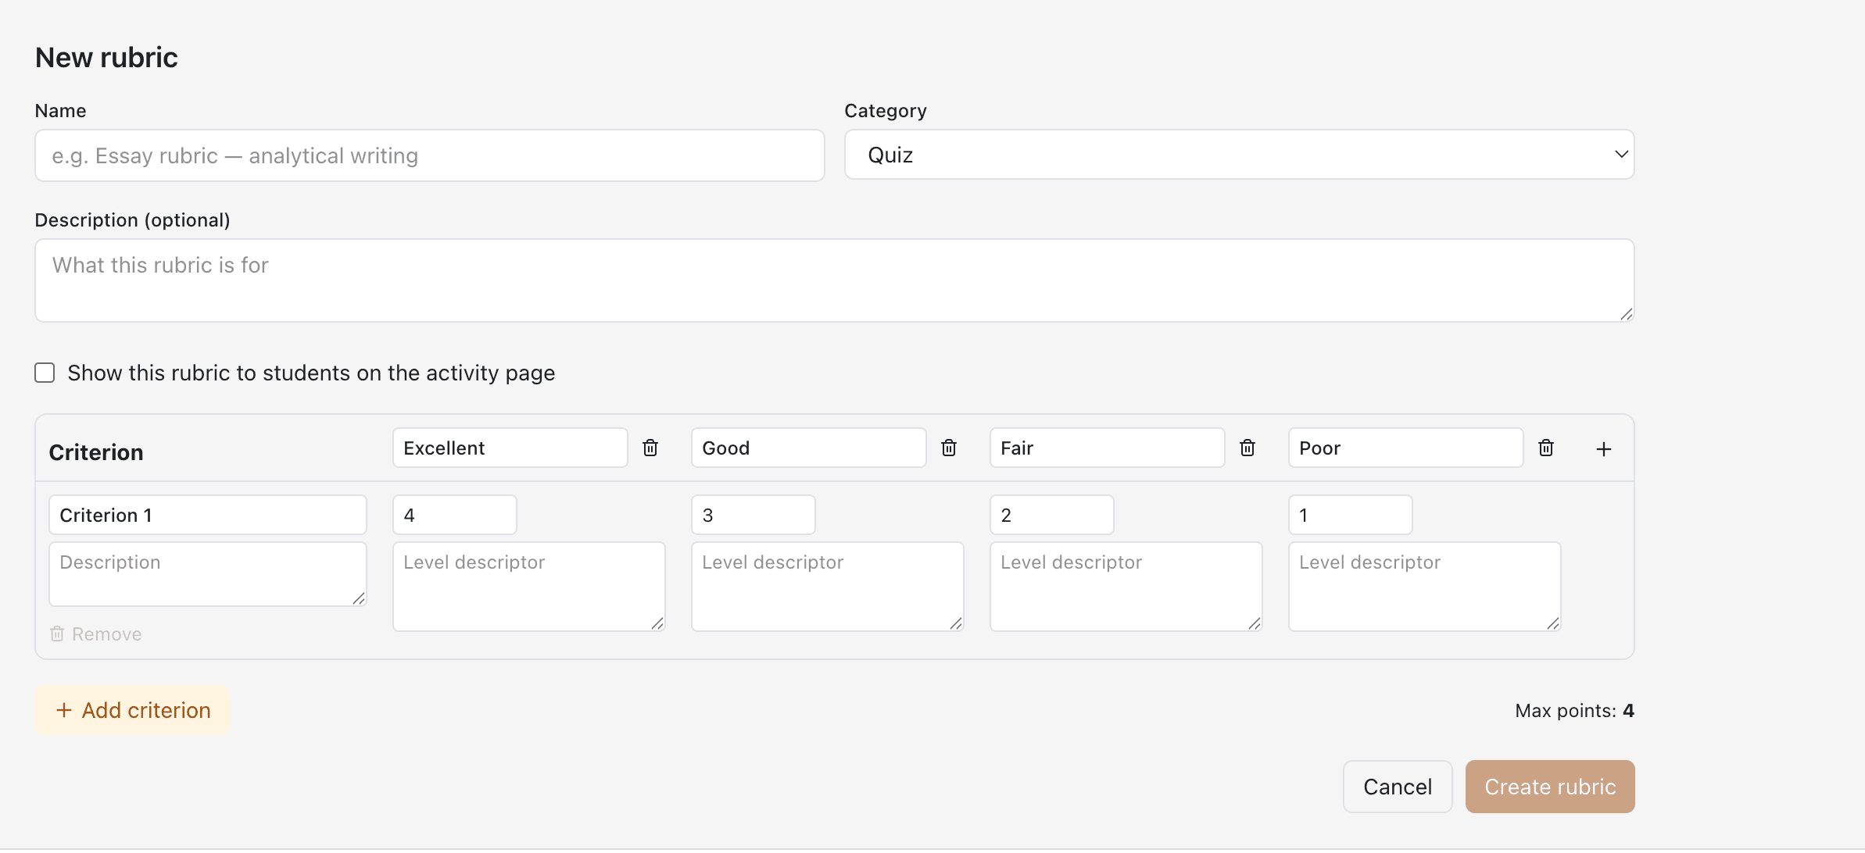Select the points field containing 4
Viewport: 1865px width, 853px height.
coord(455,515)
